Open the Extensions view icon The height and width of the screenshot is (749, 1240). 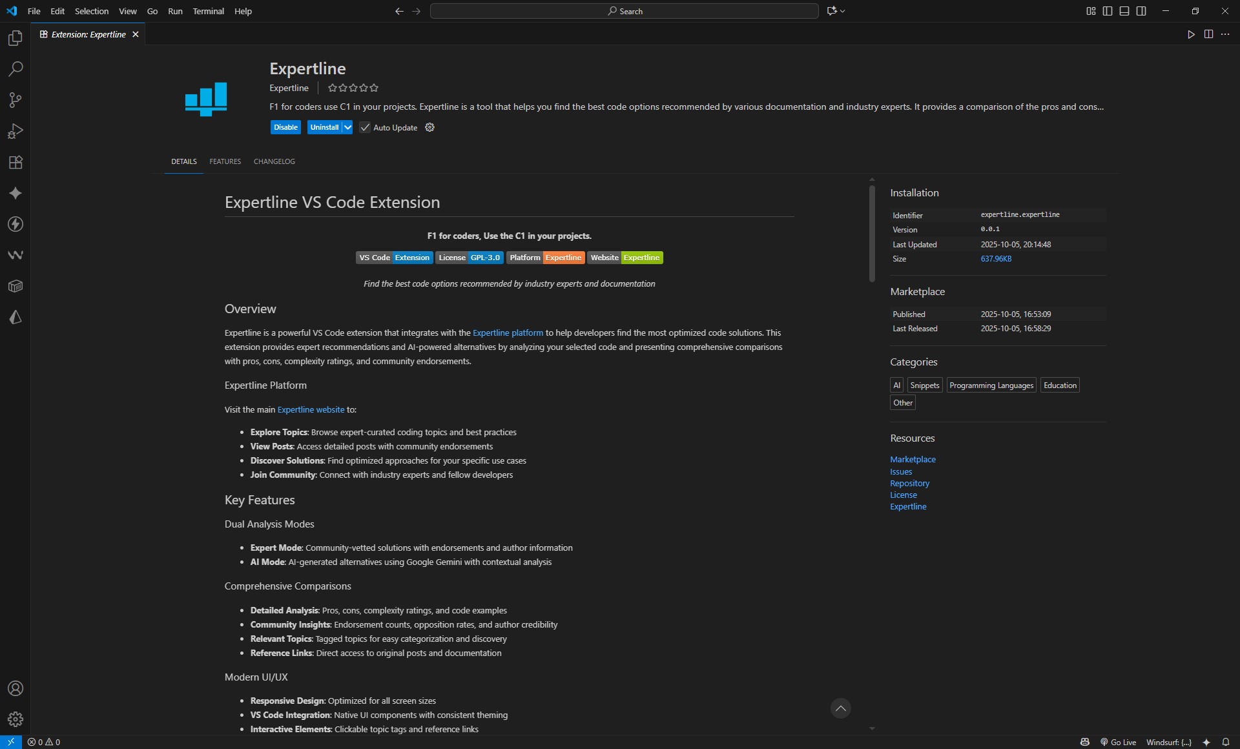pos(15,162)
